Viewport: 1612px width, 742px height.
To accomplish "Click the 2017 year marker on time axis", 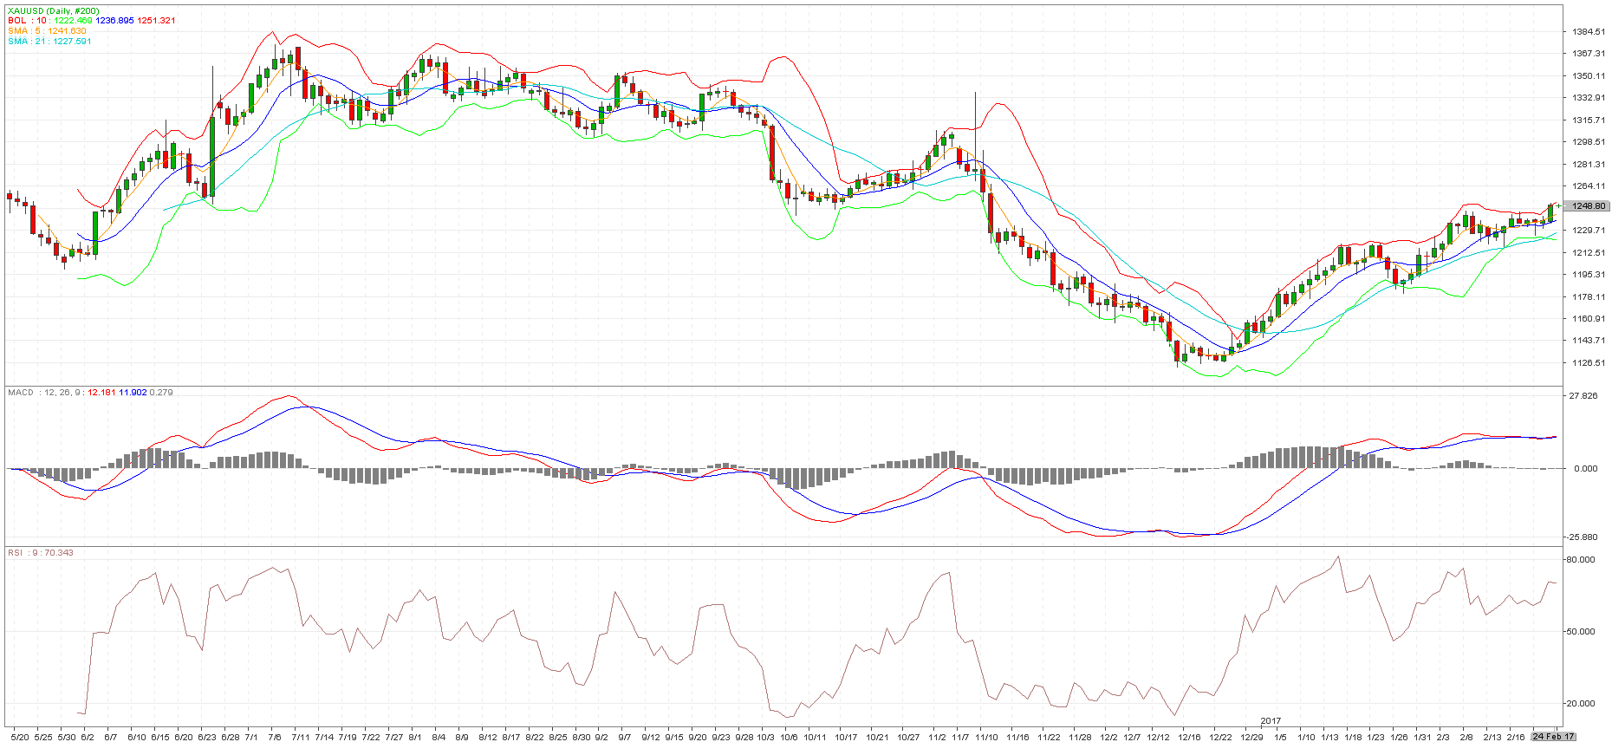I will click(1271, 721).
